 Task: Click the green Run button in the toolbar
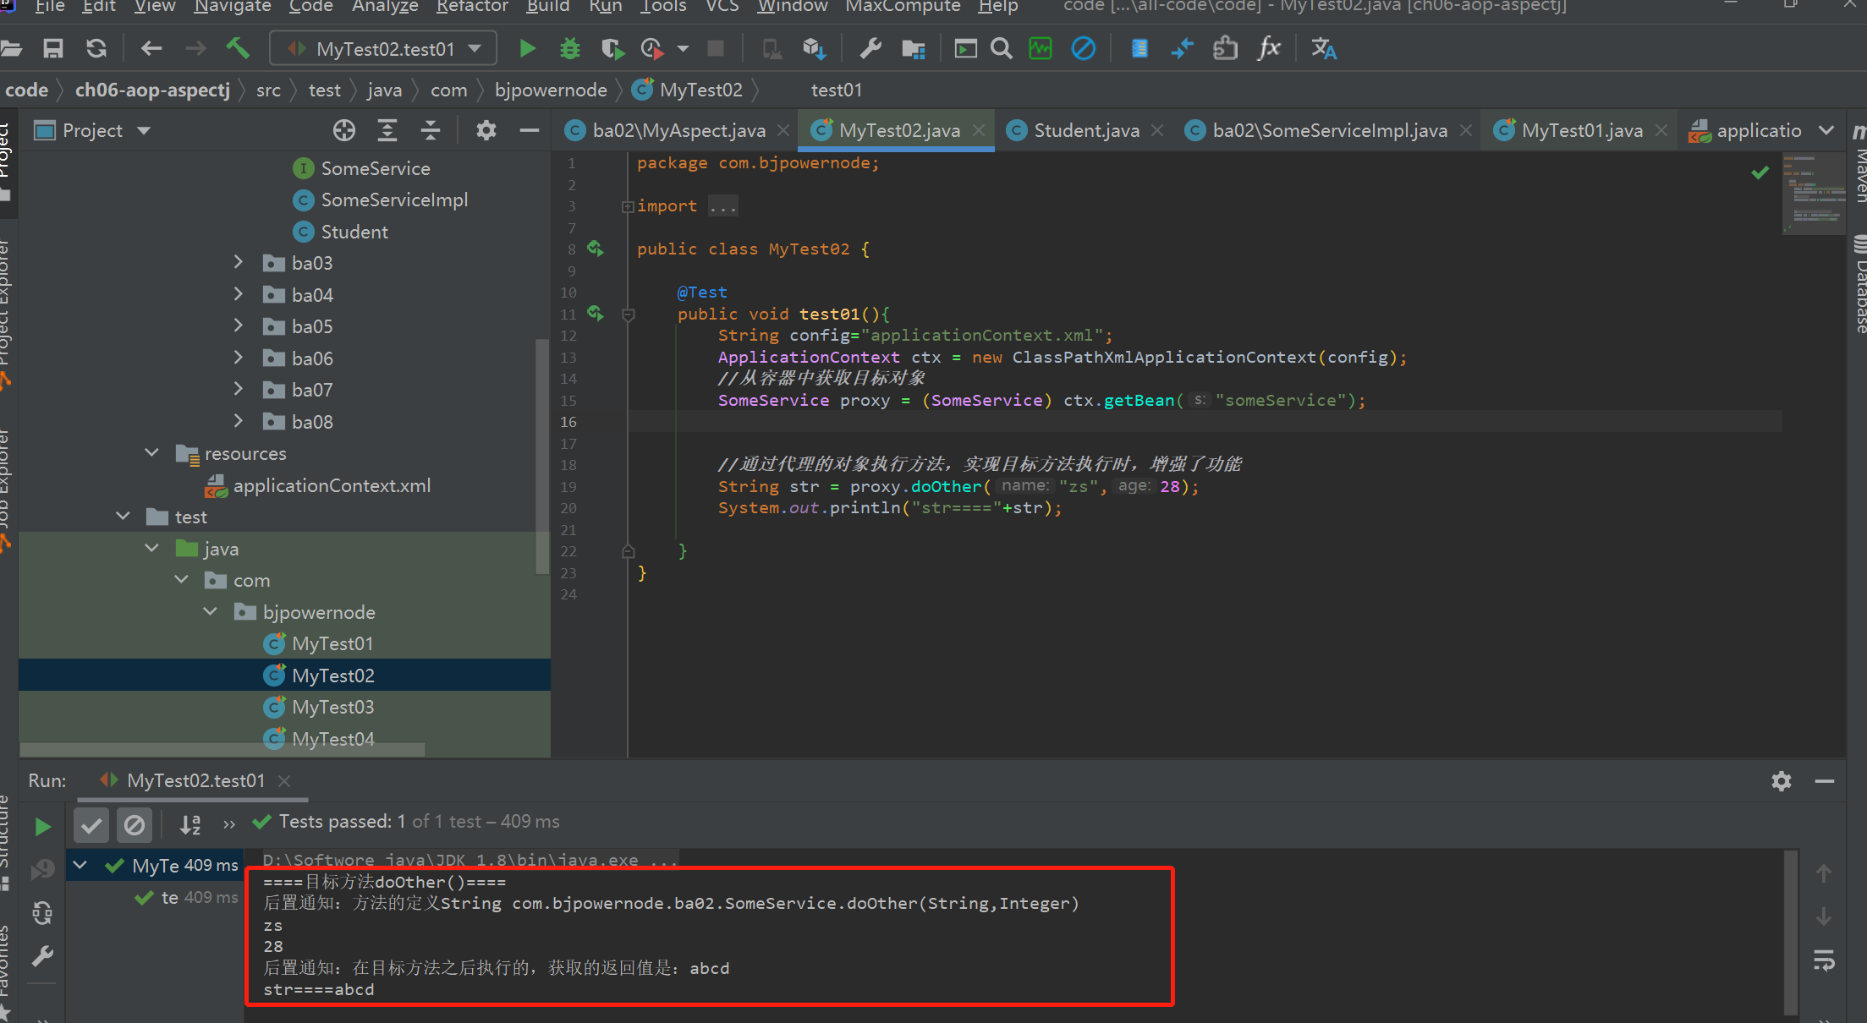[527, 49]
